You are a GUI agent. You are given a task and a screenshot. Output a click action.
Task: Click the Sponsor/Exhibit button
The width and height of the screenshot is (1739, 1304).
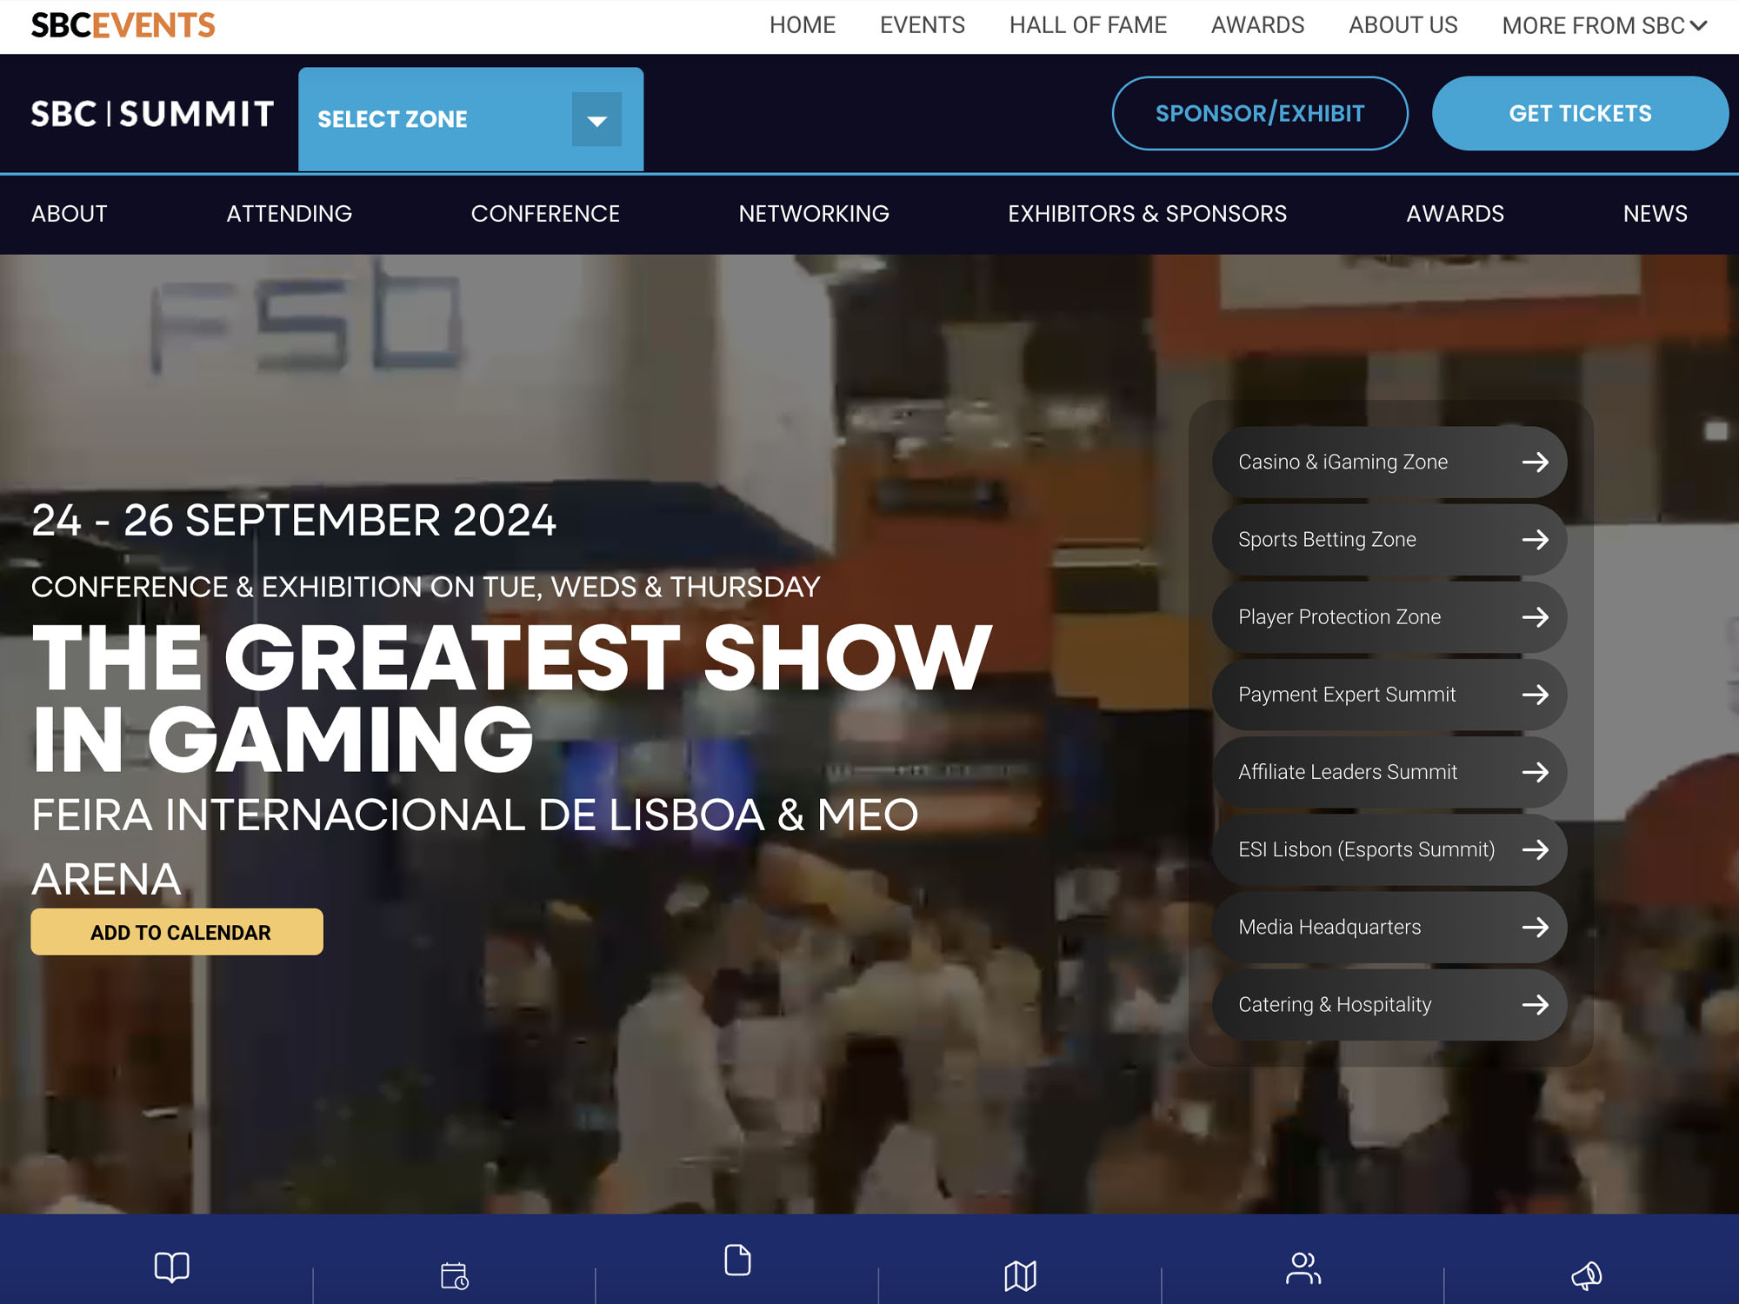point(1260,113)
